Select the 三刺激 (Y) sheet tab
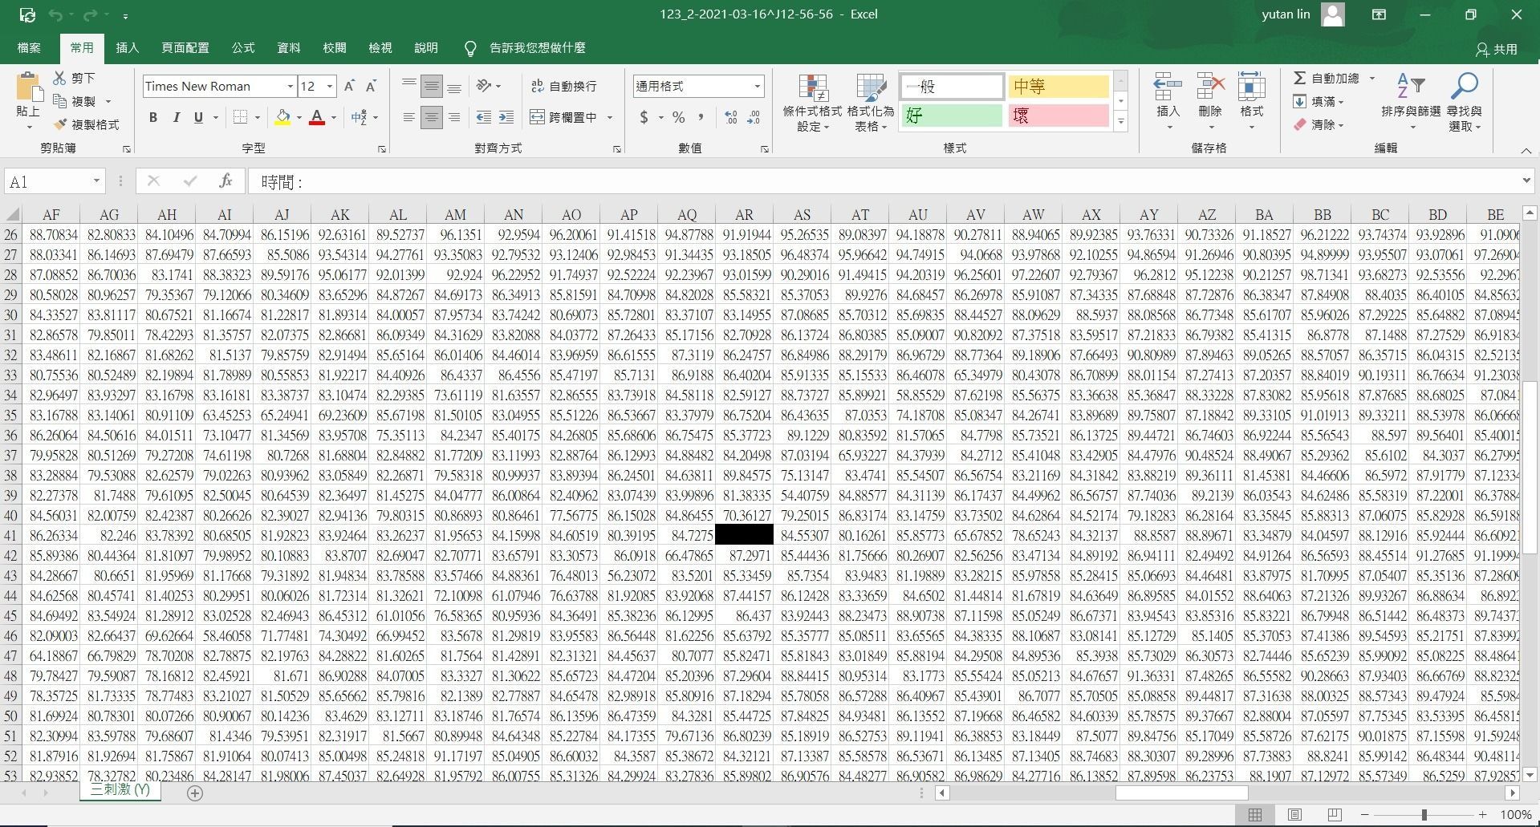 (120, 790)
